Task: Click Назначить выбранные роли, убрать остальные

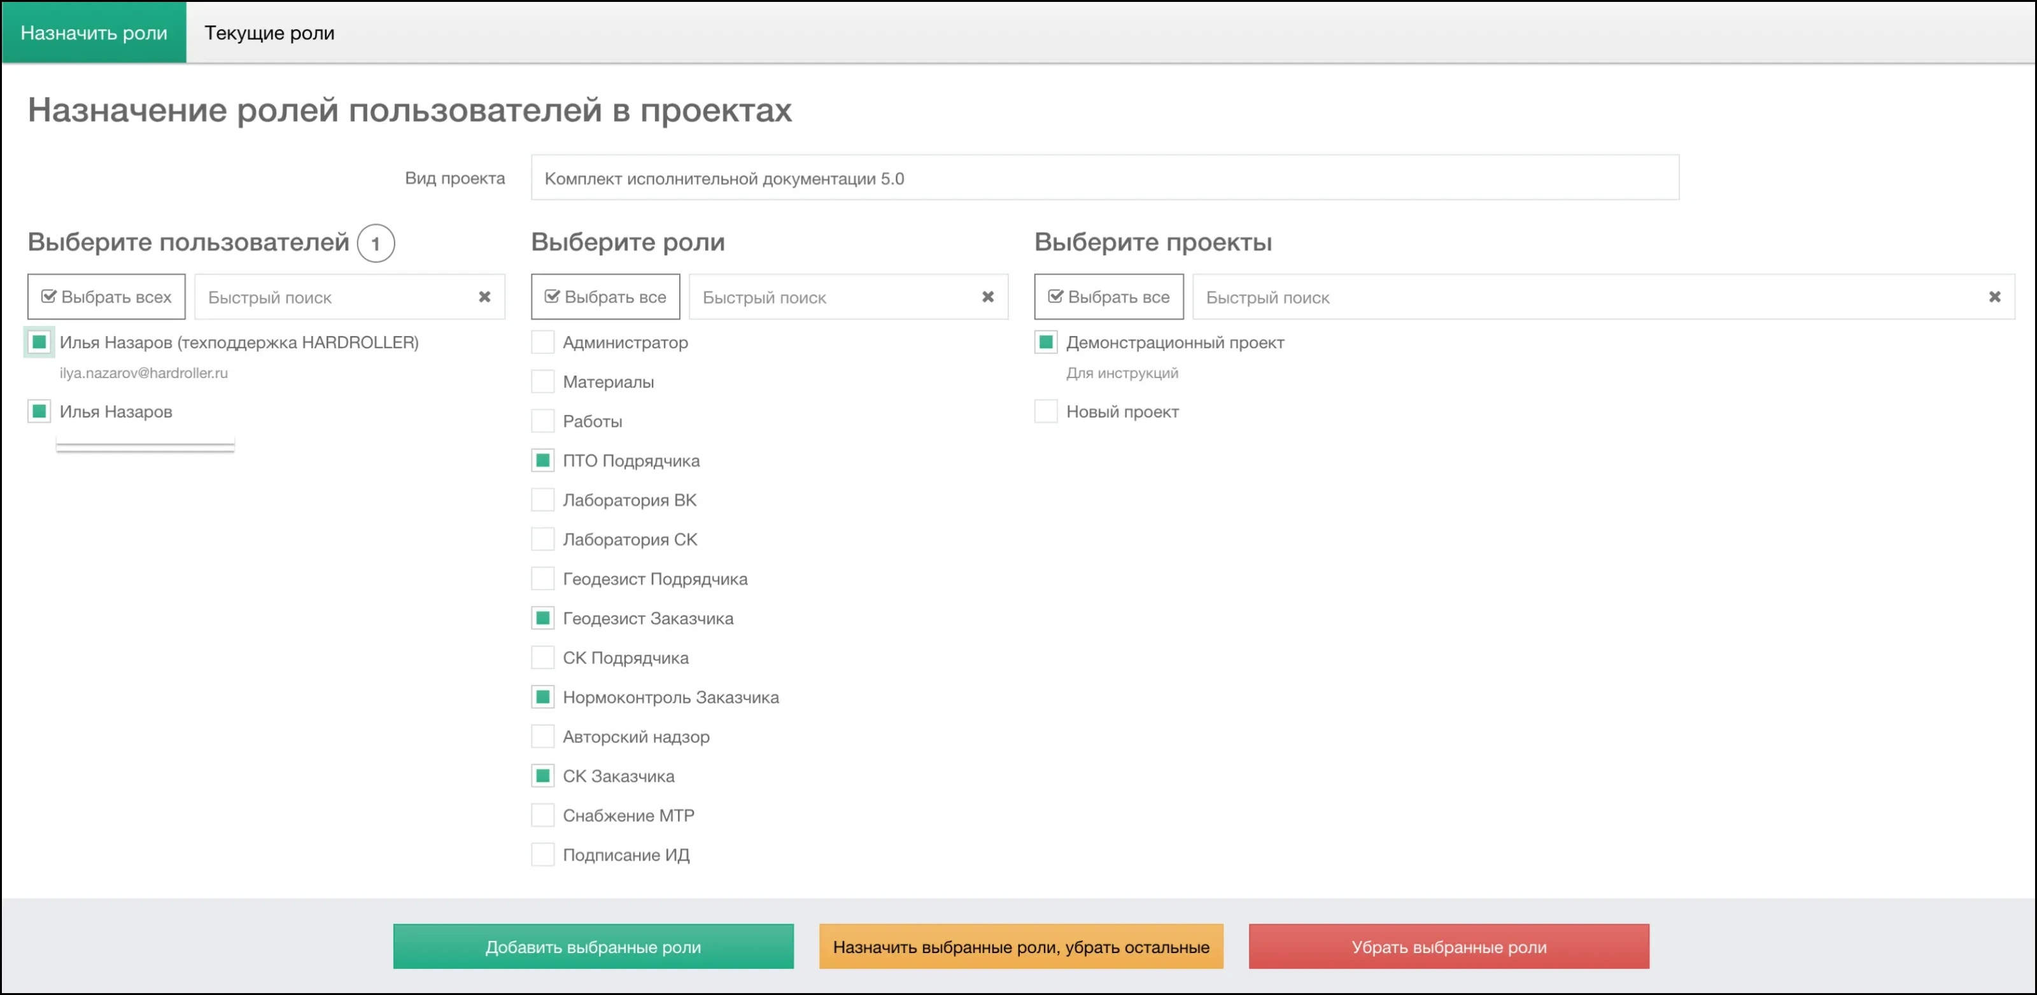Action: 1021,946
